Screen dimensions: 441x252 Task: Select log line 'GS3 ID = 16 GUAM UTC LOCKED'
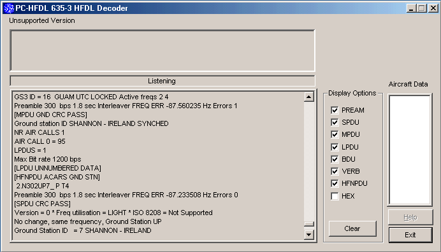(91, 97)
